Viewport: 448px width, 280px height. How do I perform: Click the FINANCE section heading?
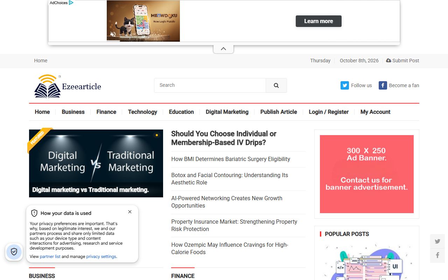point(183,276)
